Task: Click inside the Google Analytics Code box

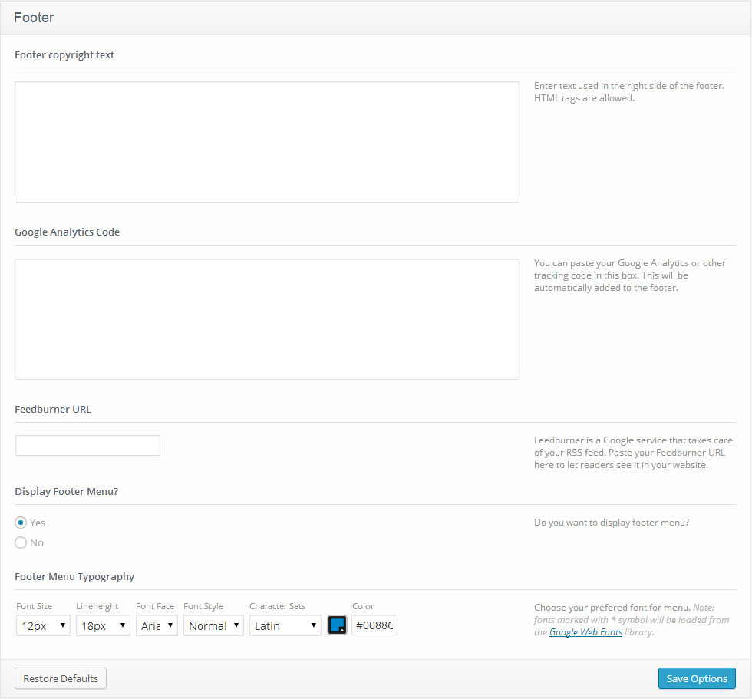Action: tap(266, 318)
